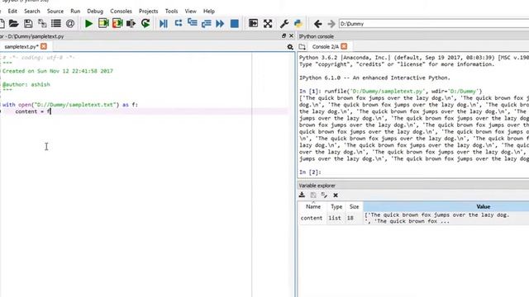Open the Run menu
The image size is (529, 297).
pyautogui.click(x=75, y=11)
